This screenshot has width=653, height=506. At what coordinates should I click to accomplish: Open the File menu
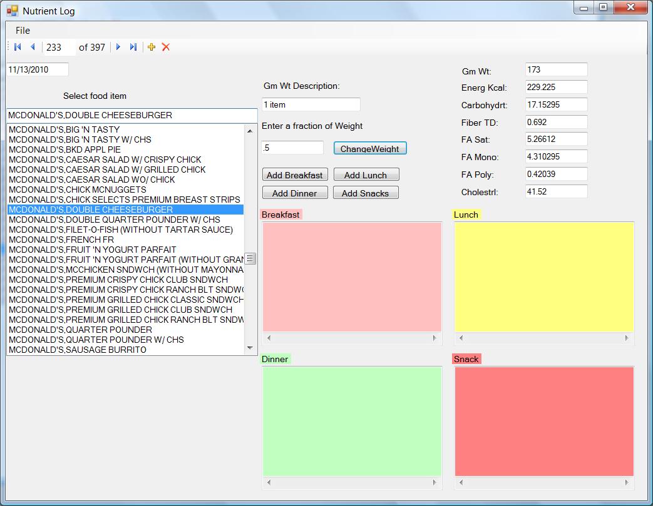tap(23, 31)
